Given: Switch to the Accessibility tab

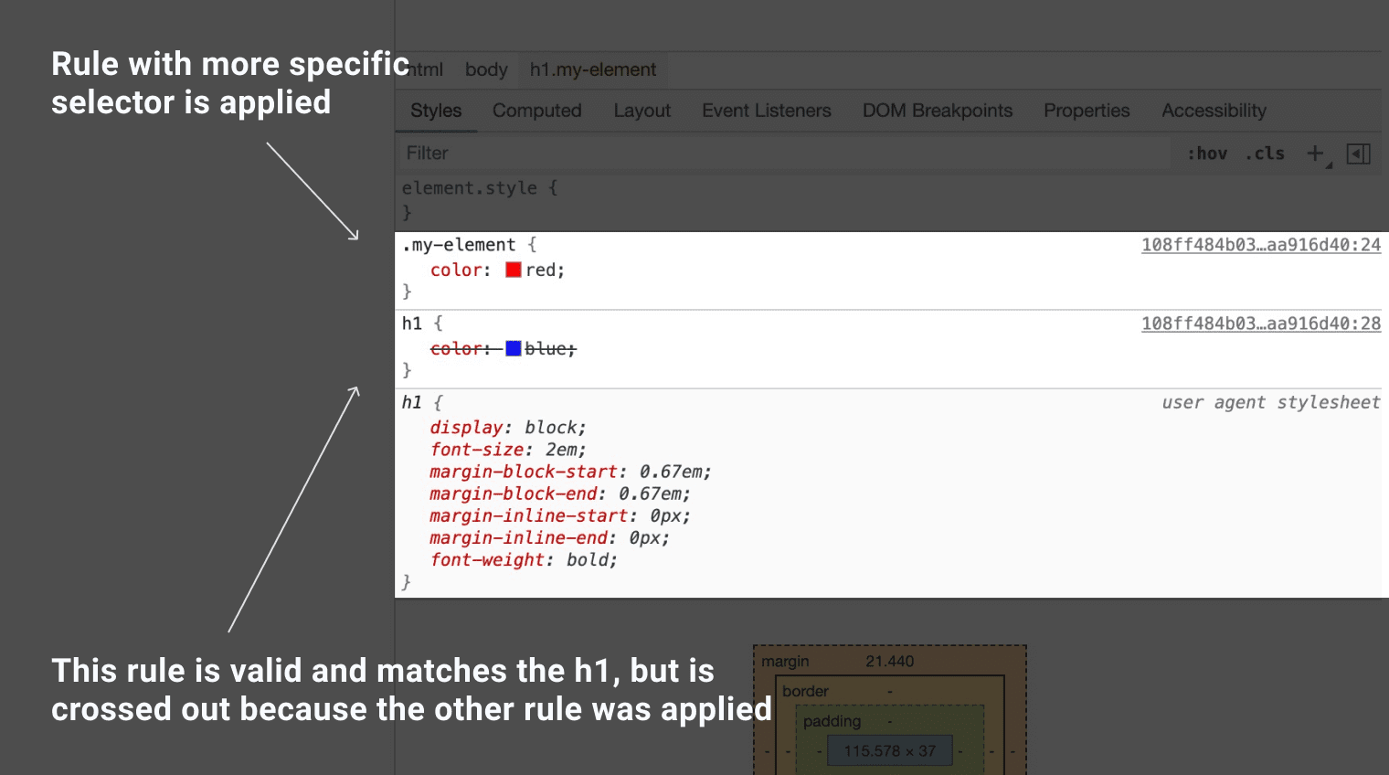Looking at the screenshot, I should (x=1214, y=110).
